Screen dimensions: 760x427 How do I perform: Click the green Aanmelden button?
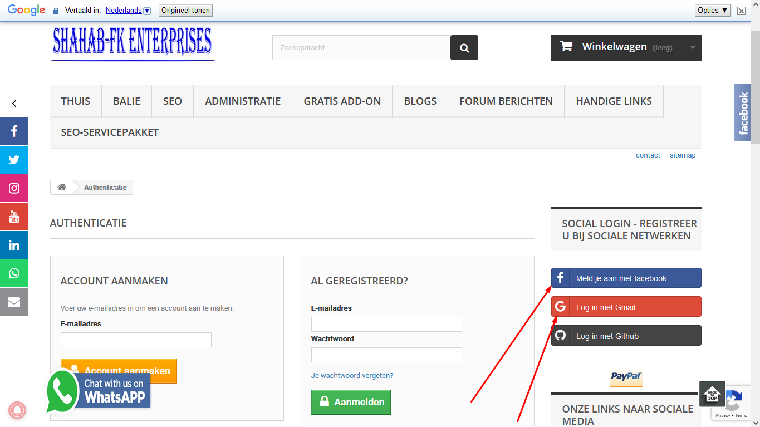tap(351, 402)
